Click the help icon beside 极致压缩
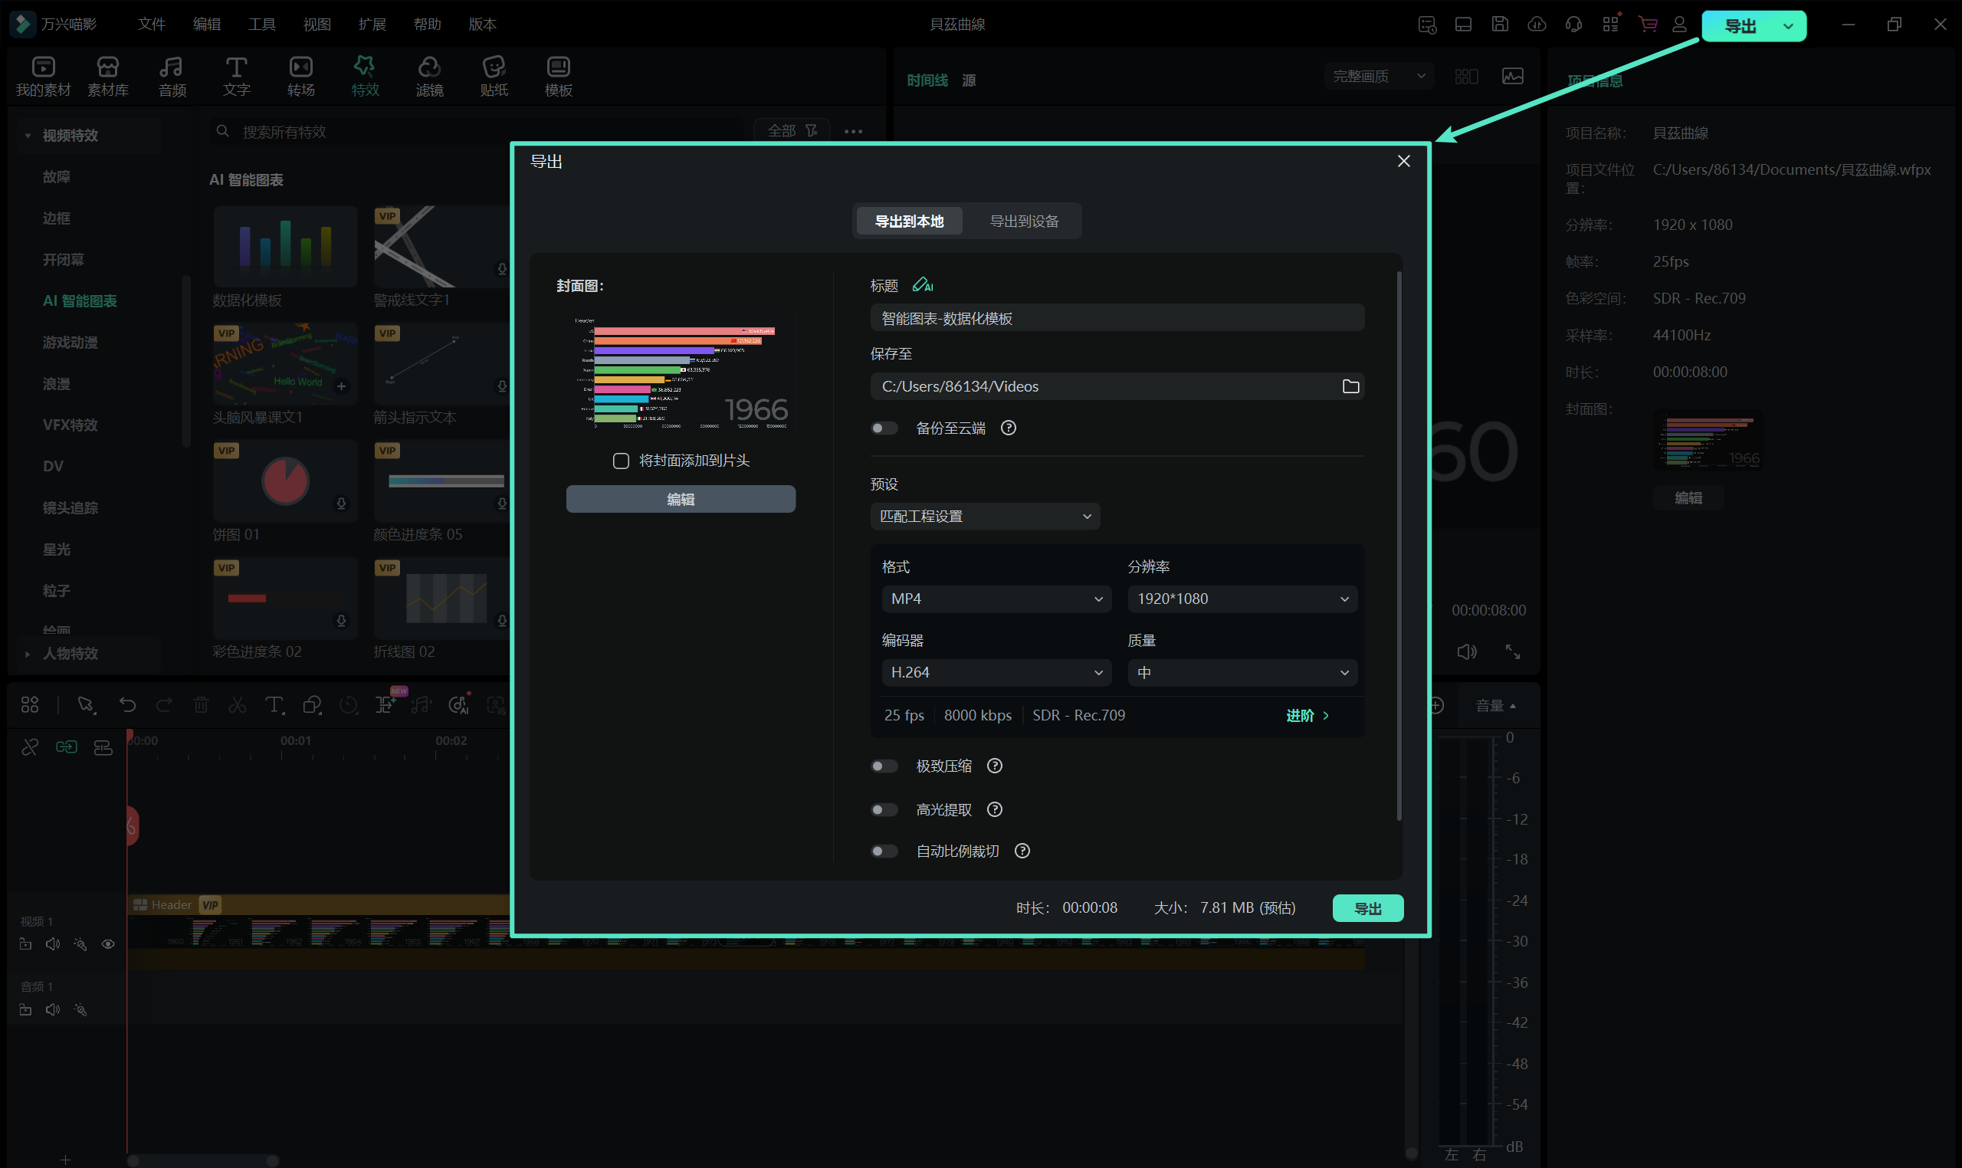The image size is (1962, 1168). tap(994, 766)
